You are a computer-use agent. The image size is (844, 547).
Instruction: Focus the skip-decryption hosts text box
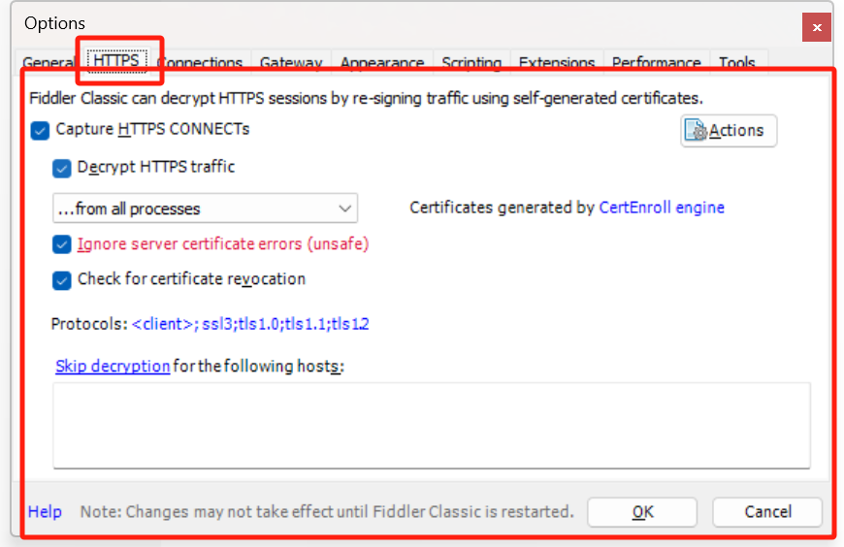pyautogui.click(x=432, y=426)
